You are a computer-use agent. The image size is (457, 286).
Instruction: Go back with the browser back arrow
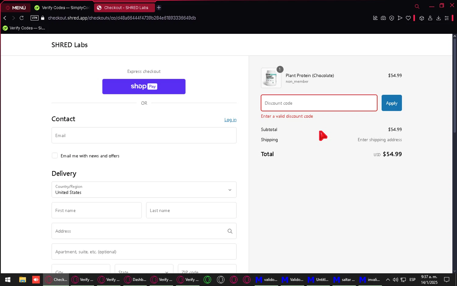[5, 18]
